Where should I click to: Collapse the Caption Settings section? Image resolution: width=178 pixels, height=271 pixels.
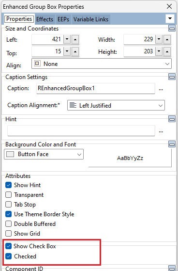(x=172, y=77)
